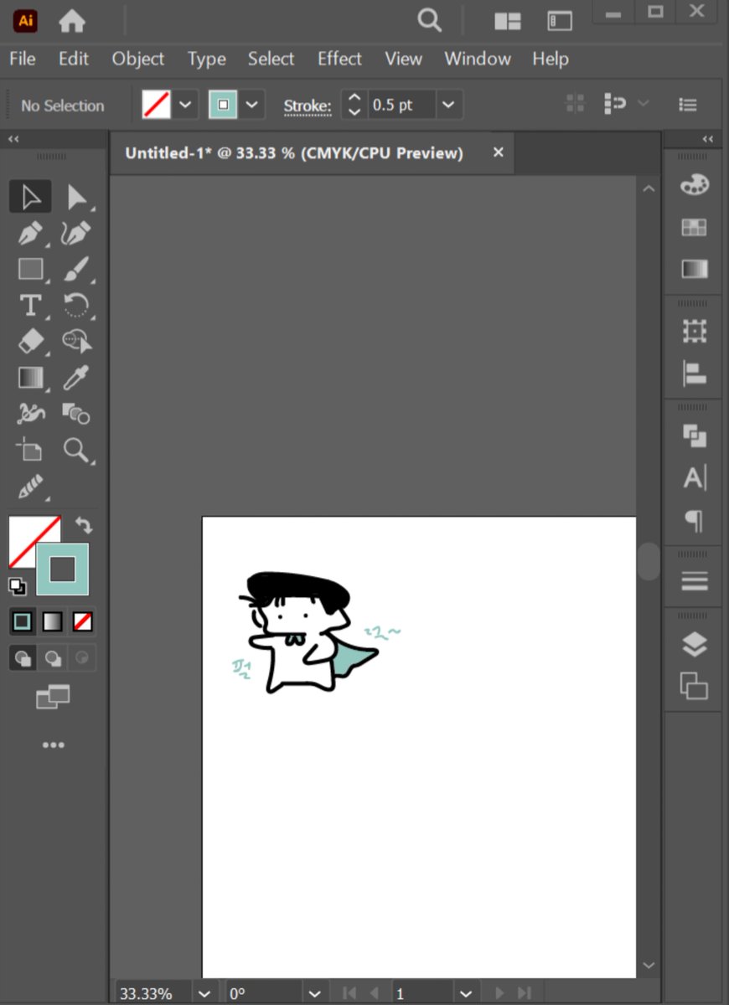Open the artboard number dropdown

pos(466,993)
